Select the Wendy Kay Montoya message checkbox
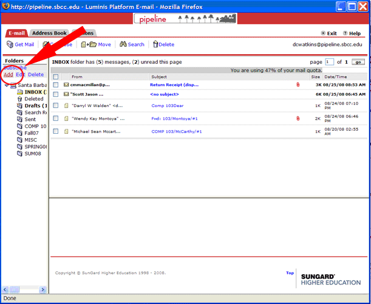The width and height of the screenshot is (371, 304). (56, 118)
